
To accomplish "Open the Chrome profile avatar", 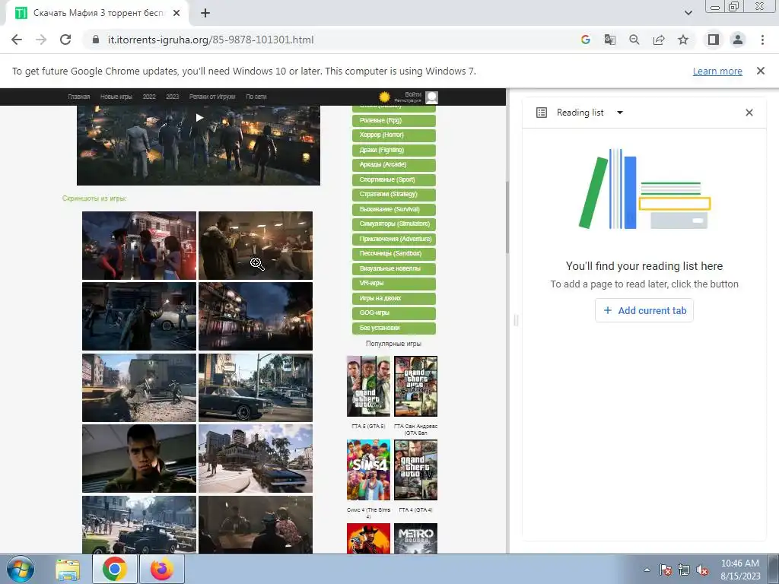I will [x=738, y=40].
